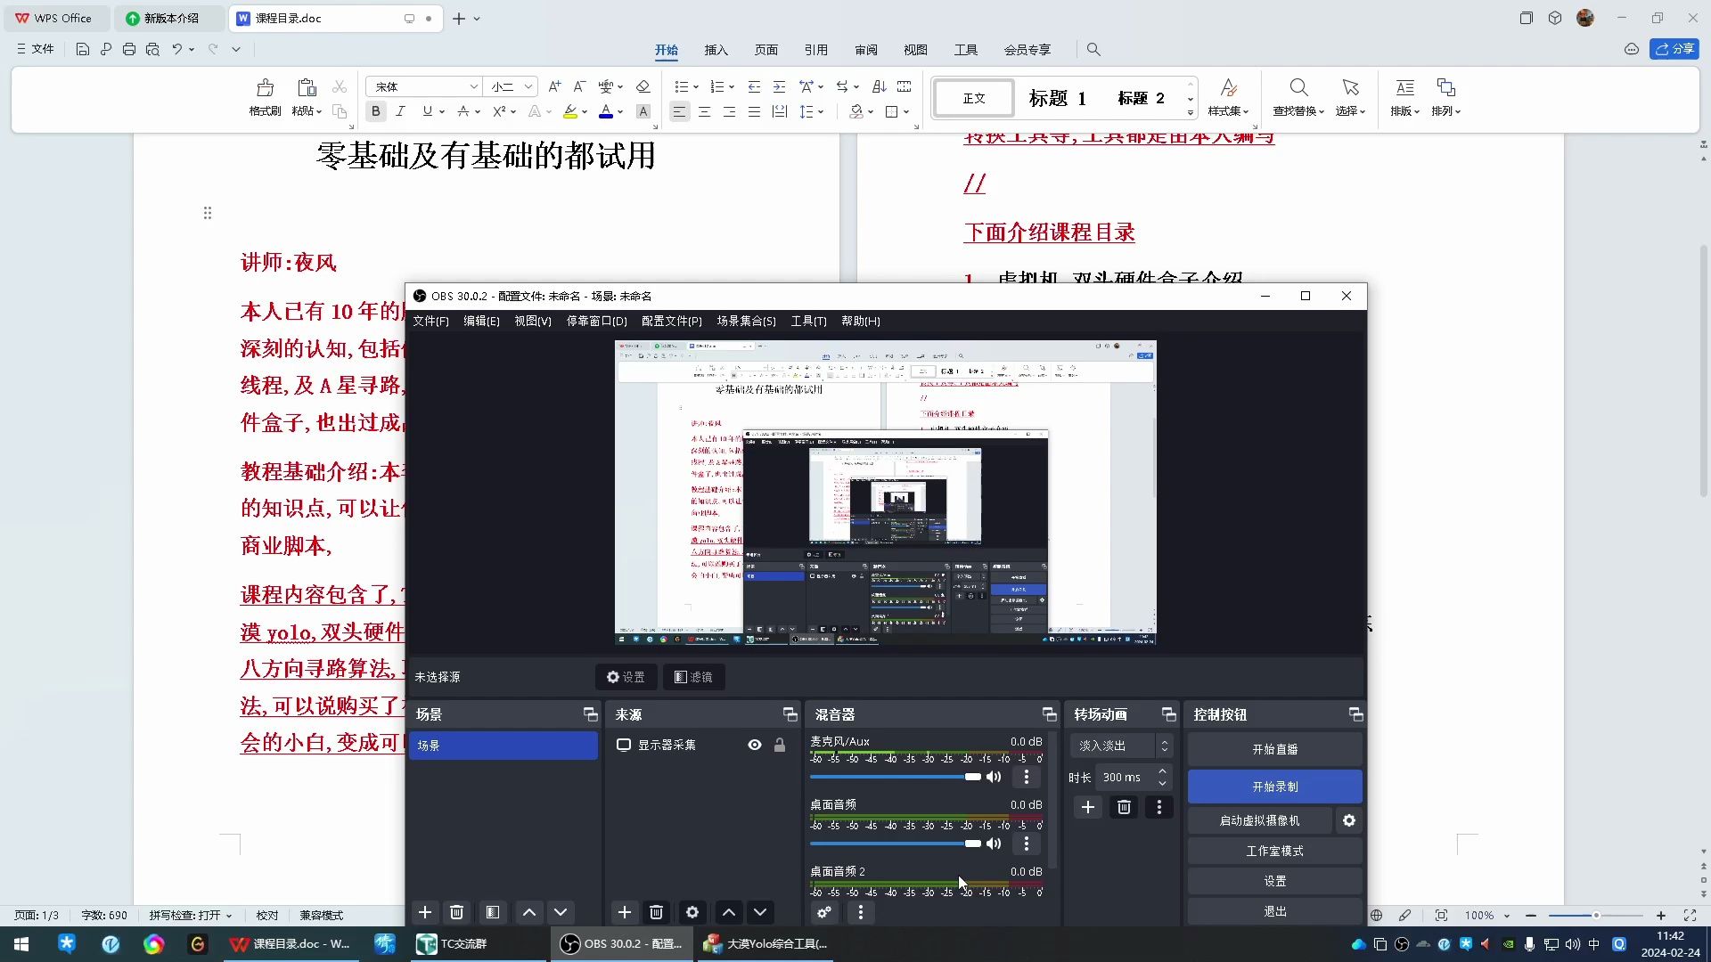Open advanced audio properties gear in mixer
Image resolution: width=1711 pixels, height=962 pixels.
pos(824,912)
